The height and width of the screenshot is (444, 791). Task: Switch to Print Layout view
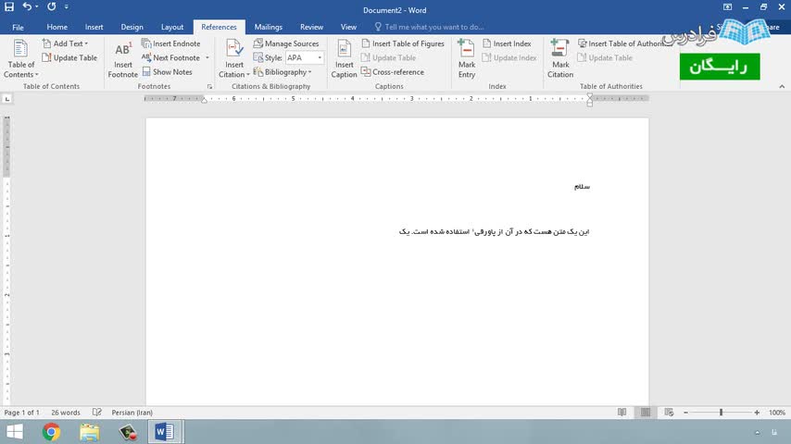point(646,413)
